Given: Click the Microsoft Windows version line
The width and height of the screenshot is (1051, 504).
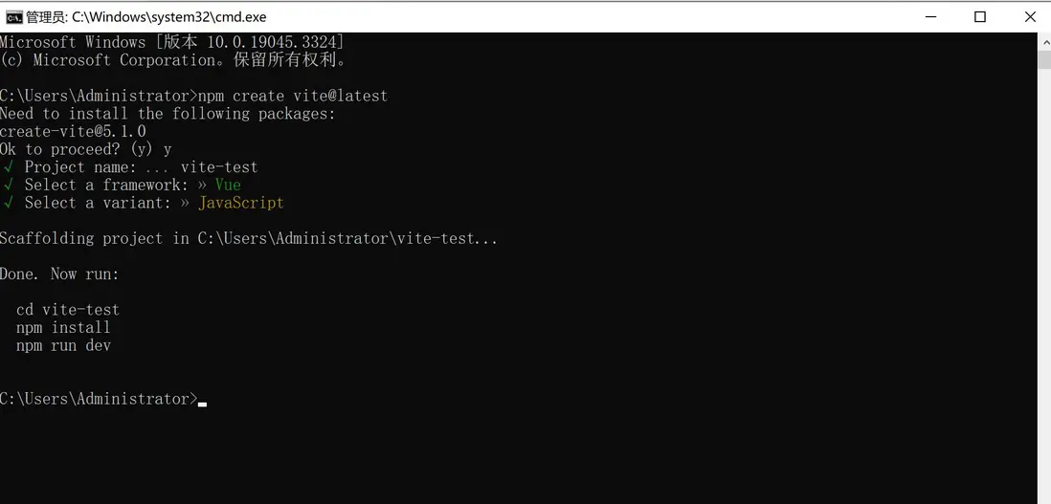Looking at the screenshot, I should pos(172,42).
